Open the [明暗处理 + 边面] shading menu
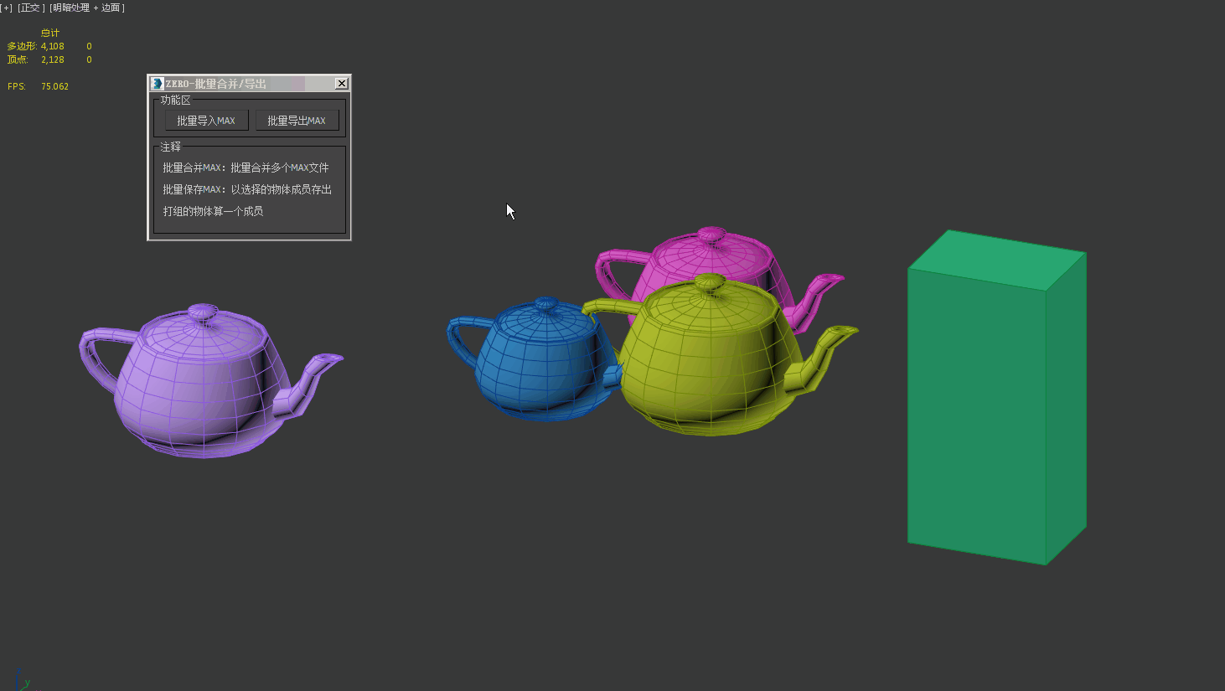The height and width of the screenshot is (691, 1225). pyautogui.click(x=88, y=8)
